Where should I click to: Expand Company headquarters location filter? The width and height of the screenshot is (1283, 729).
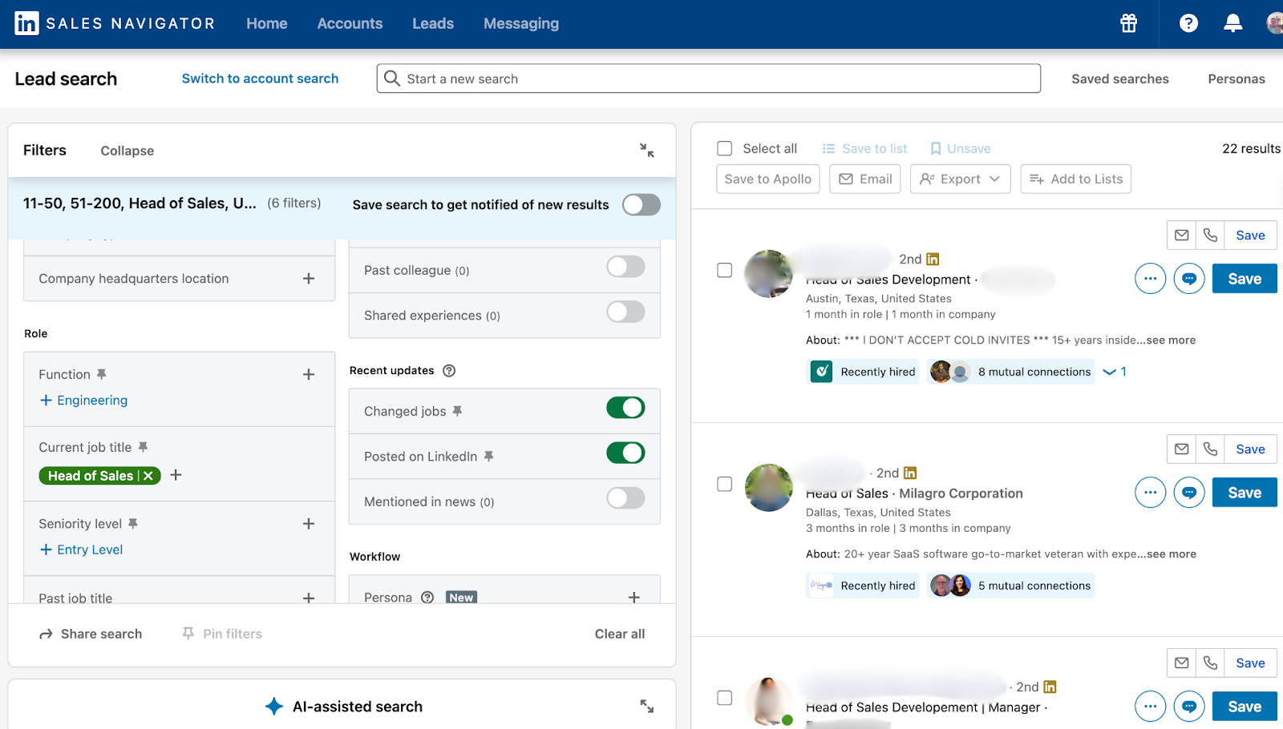(309, 279)
